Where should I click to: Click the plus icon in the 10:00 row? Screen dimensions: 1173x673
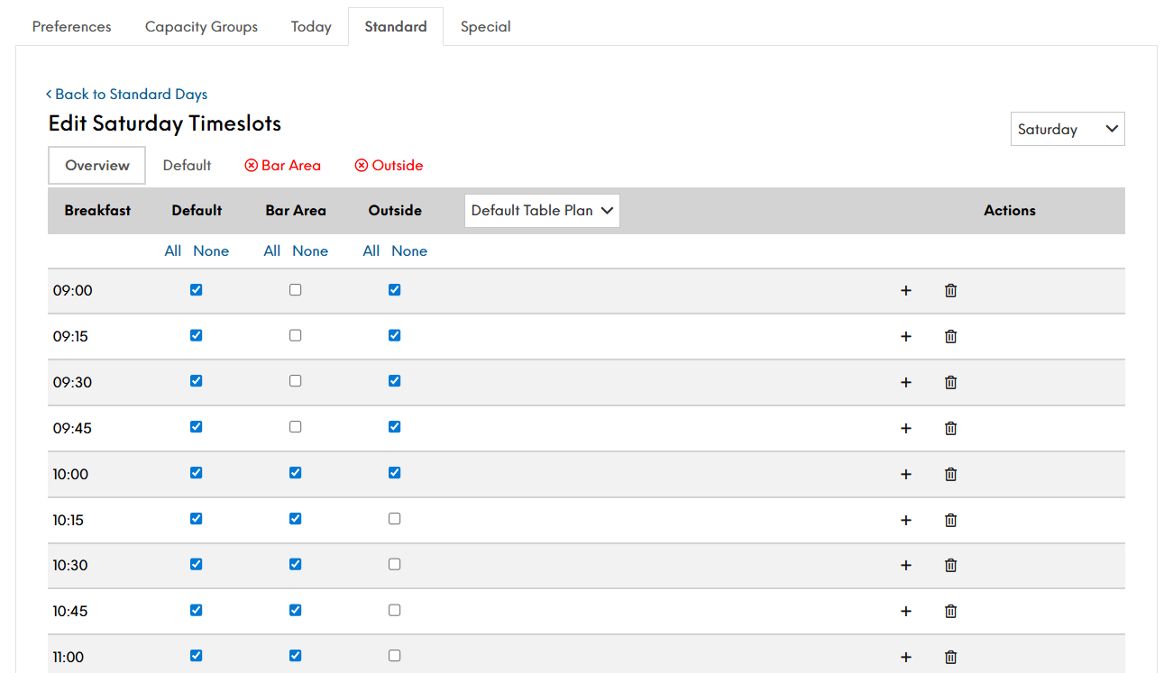(906, 475)
